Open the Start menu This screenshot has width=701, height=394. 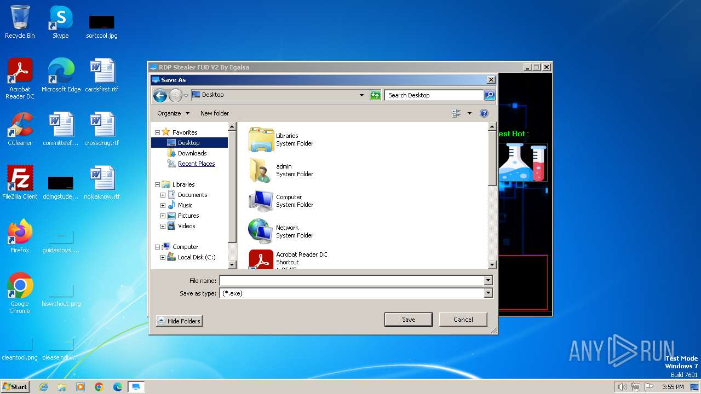point(15,387)
